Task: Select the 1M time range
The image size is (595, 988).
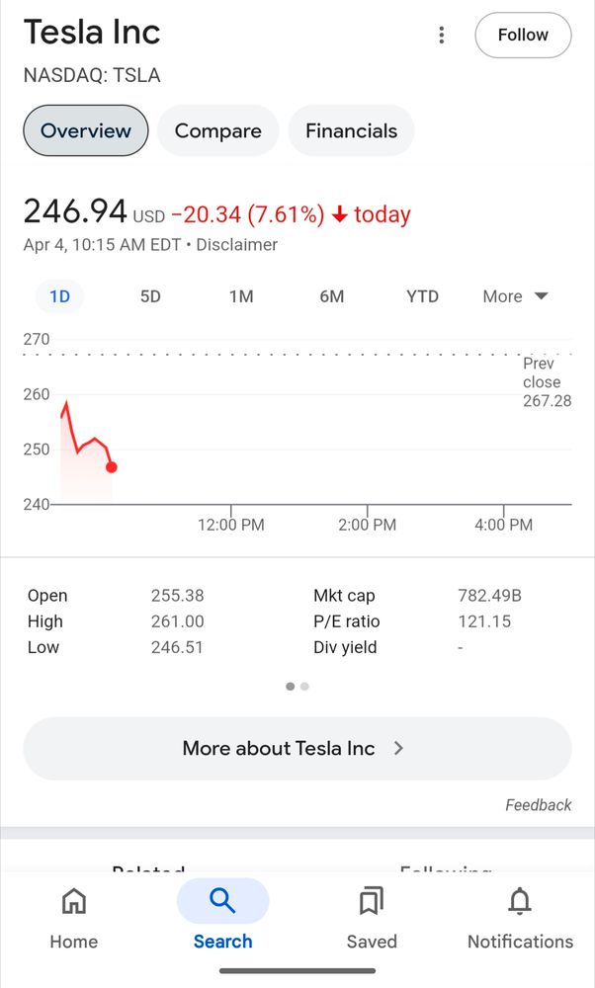Action: point(241,296)
